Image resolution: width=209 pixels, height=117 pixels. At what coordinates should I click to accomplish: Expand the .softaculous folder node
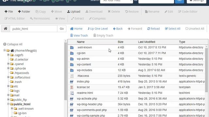click(x=8, y=77)
